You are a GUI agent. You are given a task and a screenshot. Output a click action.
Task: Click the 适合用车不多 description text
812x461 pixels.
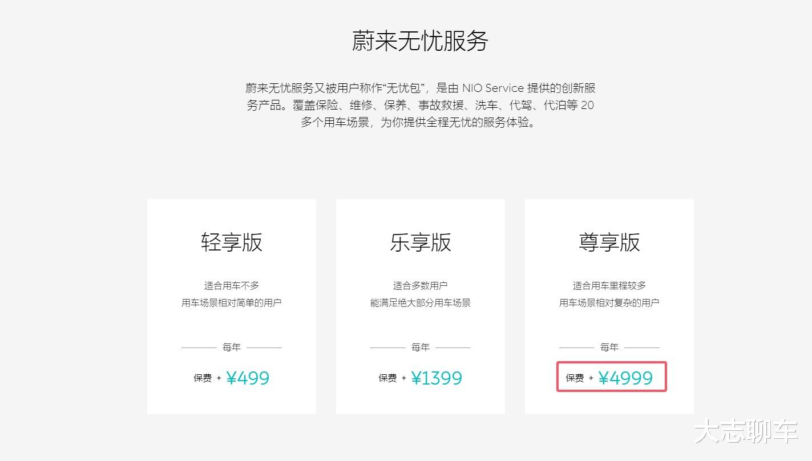coord(231,285)
